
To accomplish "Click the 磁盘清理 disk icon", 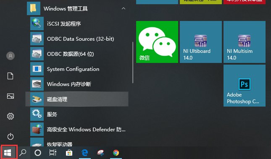I will click(x=37, y=99).
